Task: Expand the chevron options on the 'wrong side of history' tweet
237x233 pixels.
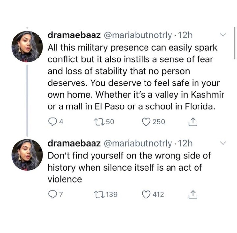Action: 223,143
